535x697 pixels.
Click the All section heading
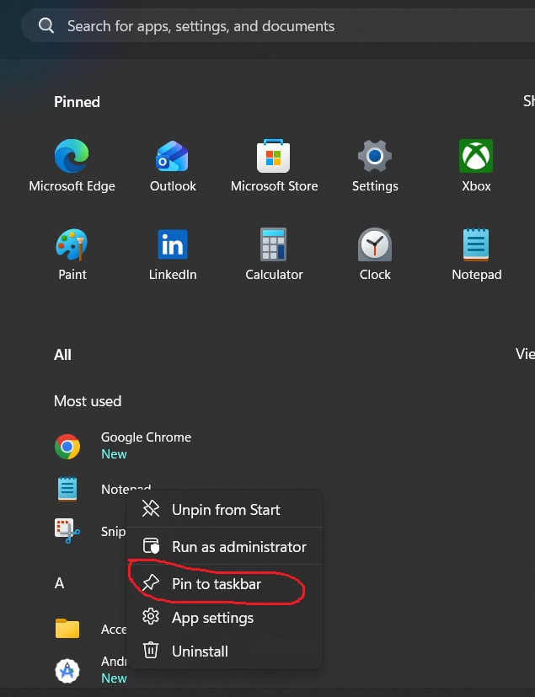click(62, 355)
